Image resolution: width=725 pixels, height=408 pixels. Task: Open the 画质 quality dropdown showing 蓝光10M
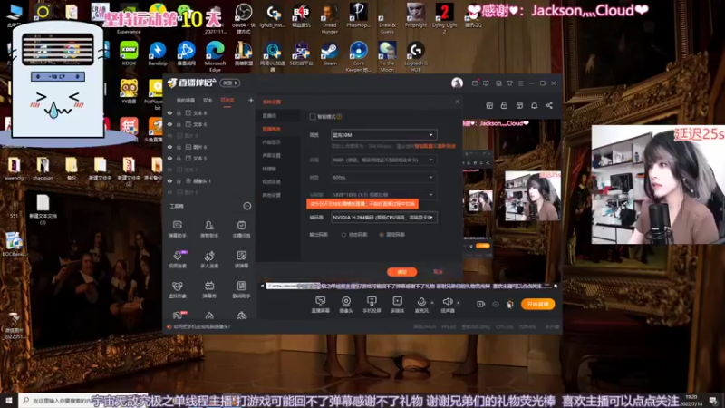[x=383, y=134]
